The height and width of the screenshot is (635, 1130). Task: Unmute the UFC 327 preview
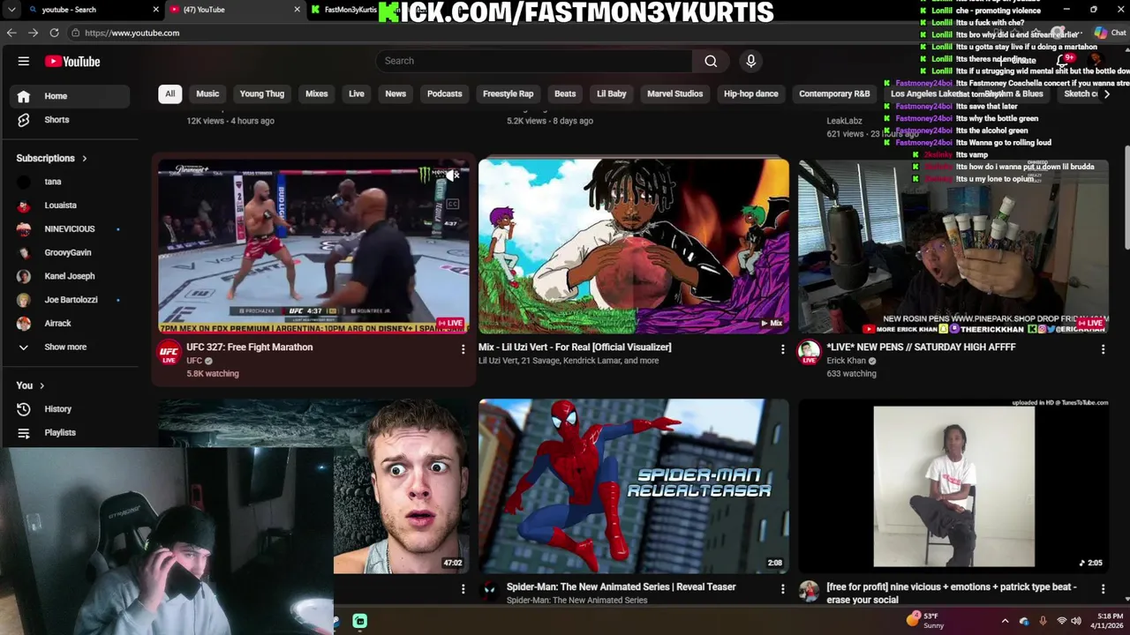[452, 176]
